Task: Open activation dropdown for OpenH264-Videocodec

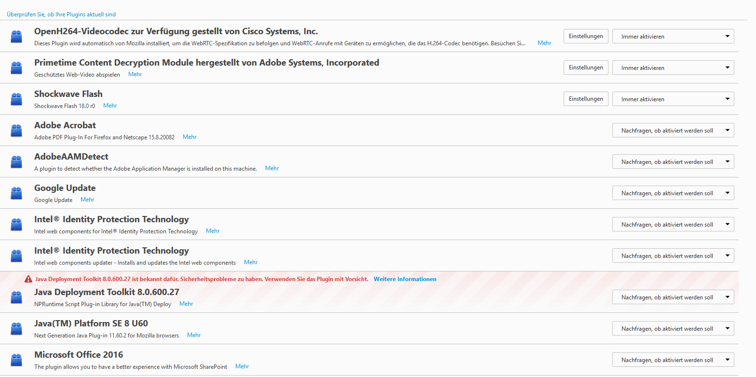Action: 673,37
